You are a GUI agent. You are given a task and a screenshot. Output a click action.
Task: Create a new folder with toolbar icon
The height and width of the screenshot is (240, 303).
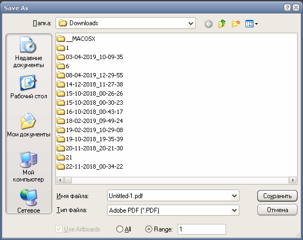(236, 24)
